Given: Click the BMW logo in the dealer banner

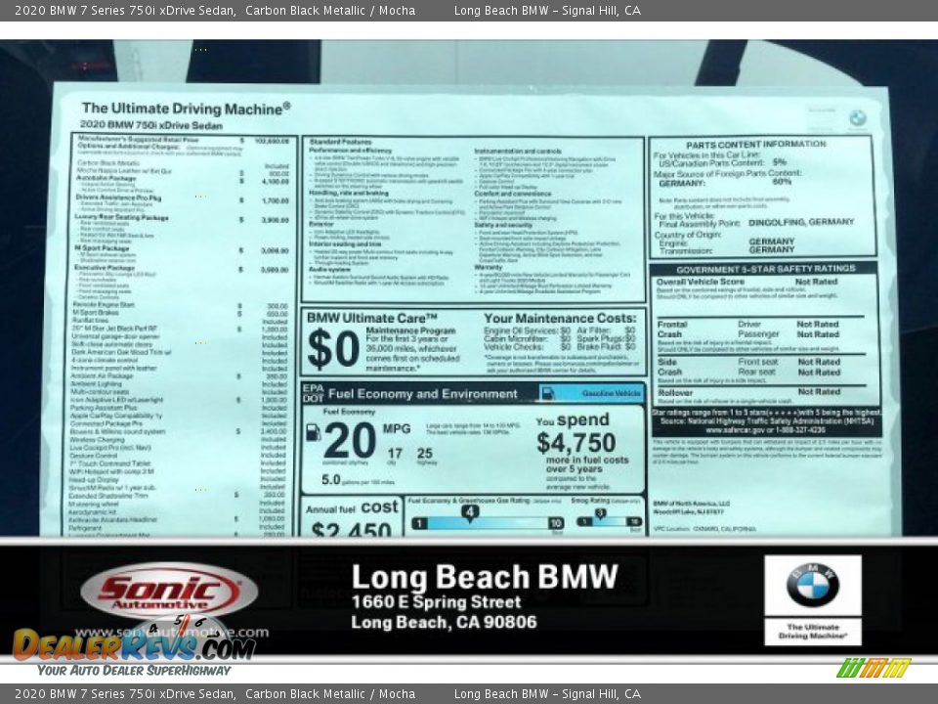Looking at the screenshot, I should coord(812,586).
